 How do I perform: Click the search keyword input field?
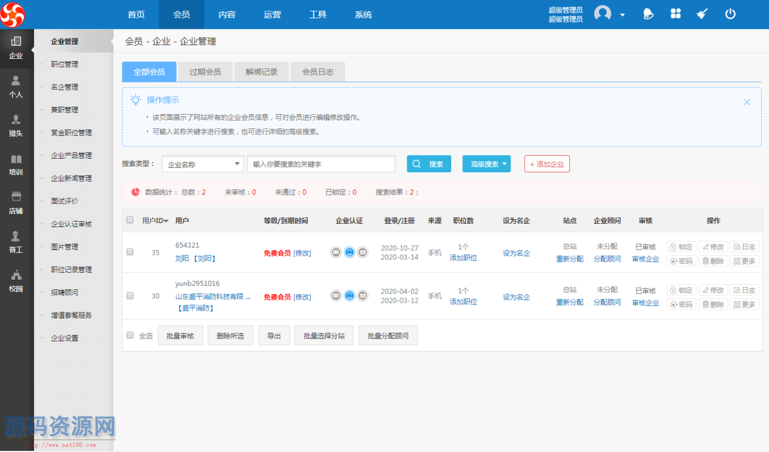321,164
